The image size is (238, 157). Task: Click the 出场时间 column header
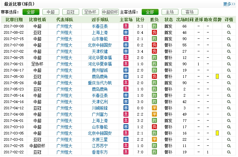(x=185, y=20)
